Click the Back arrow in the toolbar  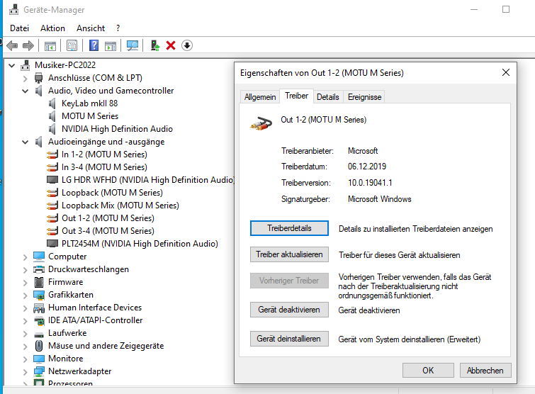pos(12,45)
